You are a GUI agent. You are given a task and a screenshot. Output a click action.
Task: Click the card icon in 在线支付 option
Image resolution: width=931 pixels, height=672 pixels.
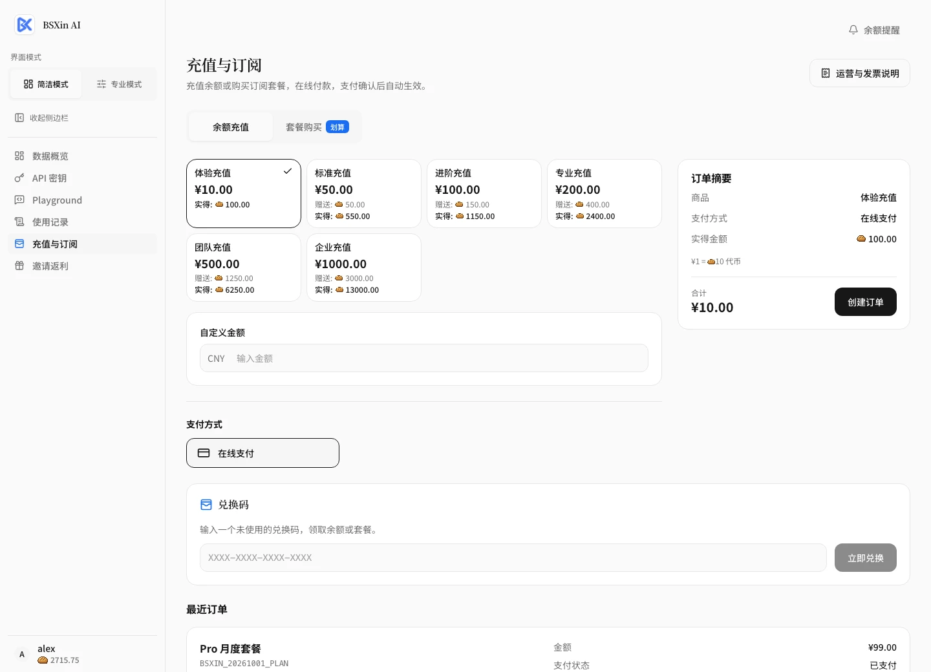coord(204,453)
